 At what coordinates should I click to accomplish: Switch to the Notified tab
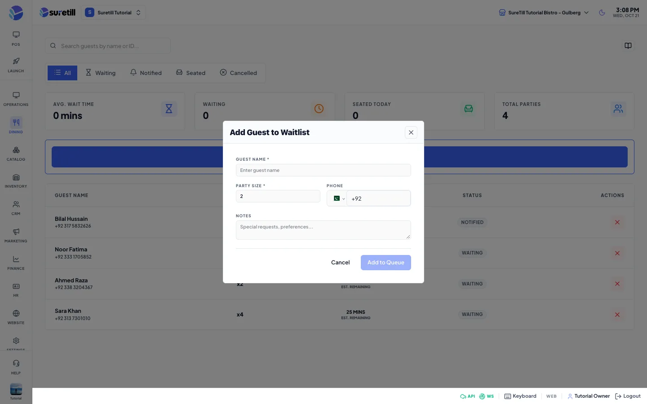tap(146, 73)
